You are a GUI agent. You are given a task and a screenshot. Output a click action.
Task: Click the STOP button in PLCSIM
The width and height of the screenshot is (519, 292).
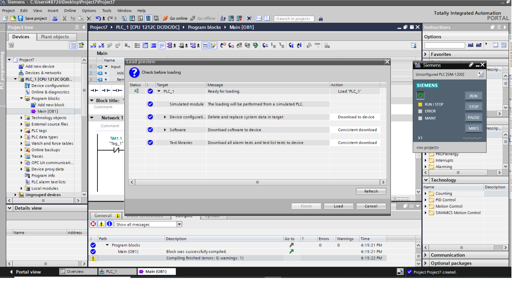473,107
